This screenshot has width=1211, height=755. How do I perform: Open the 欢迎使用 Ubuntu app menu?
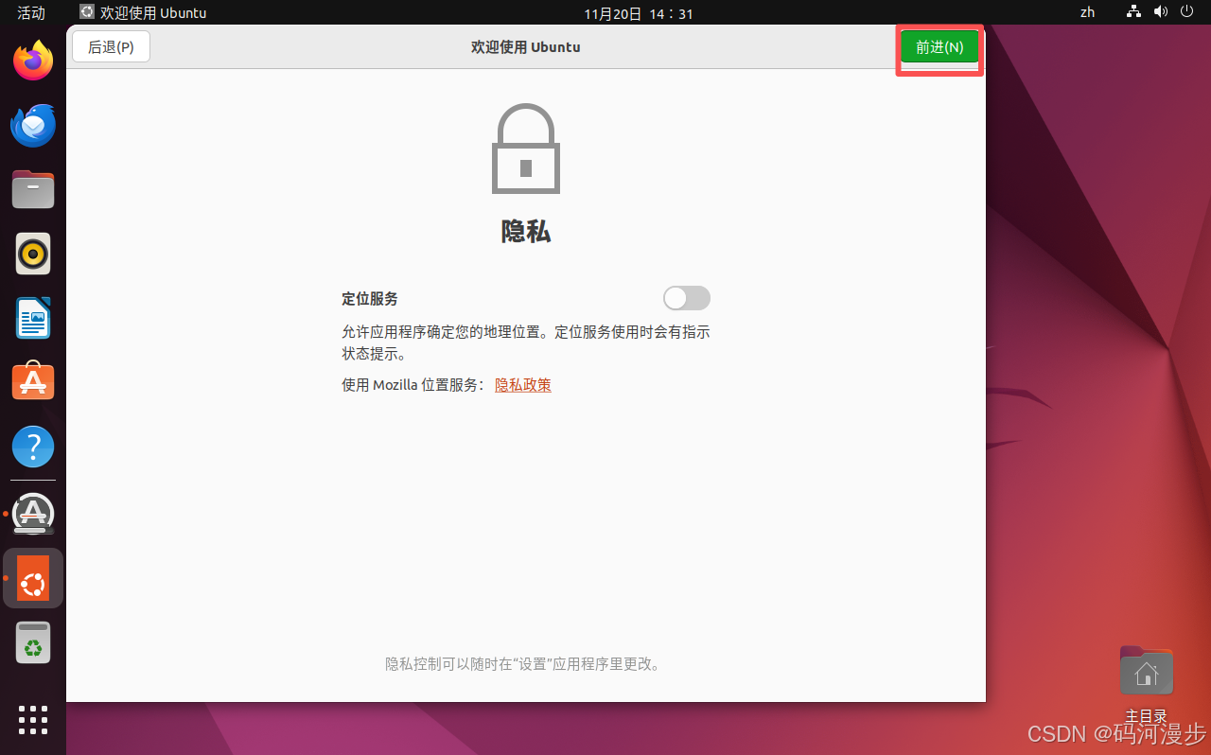tap(144, 12)
